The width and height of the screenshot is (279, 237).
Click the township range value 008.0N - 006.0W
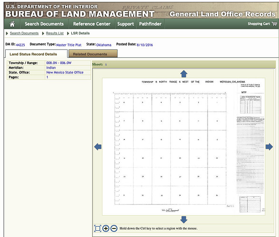tap(59, 63)
